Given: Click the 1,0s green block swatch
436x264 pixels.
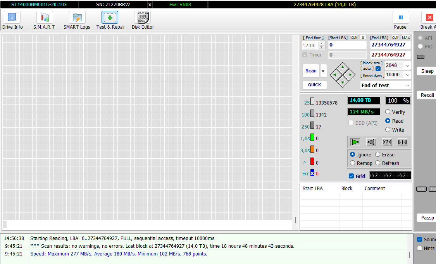Looking at the screenshot, I should pos(312,137).
